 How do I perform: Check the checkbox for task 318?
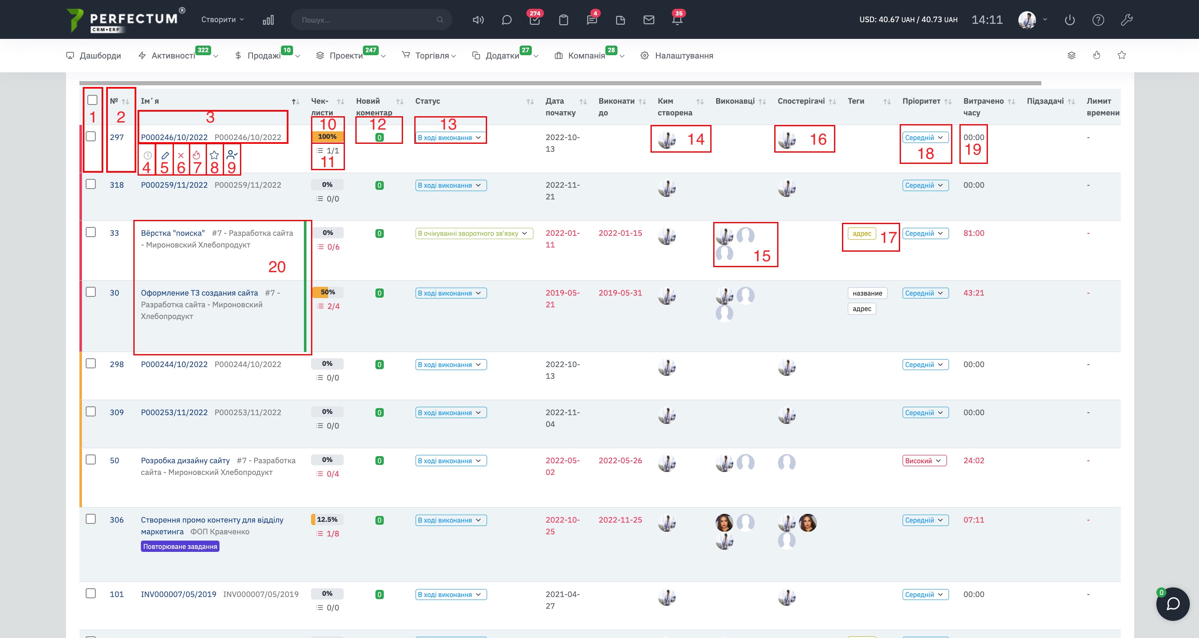[x=91, y=184]
